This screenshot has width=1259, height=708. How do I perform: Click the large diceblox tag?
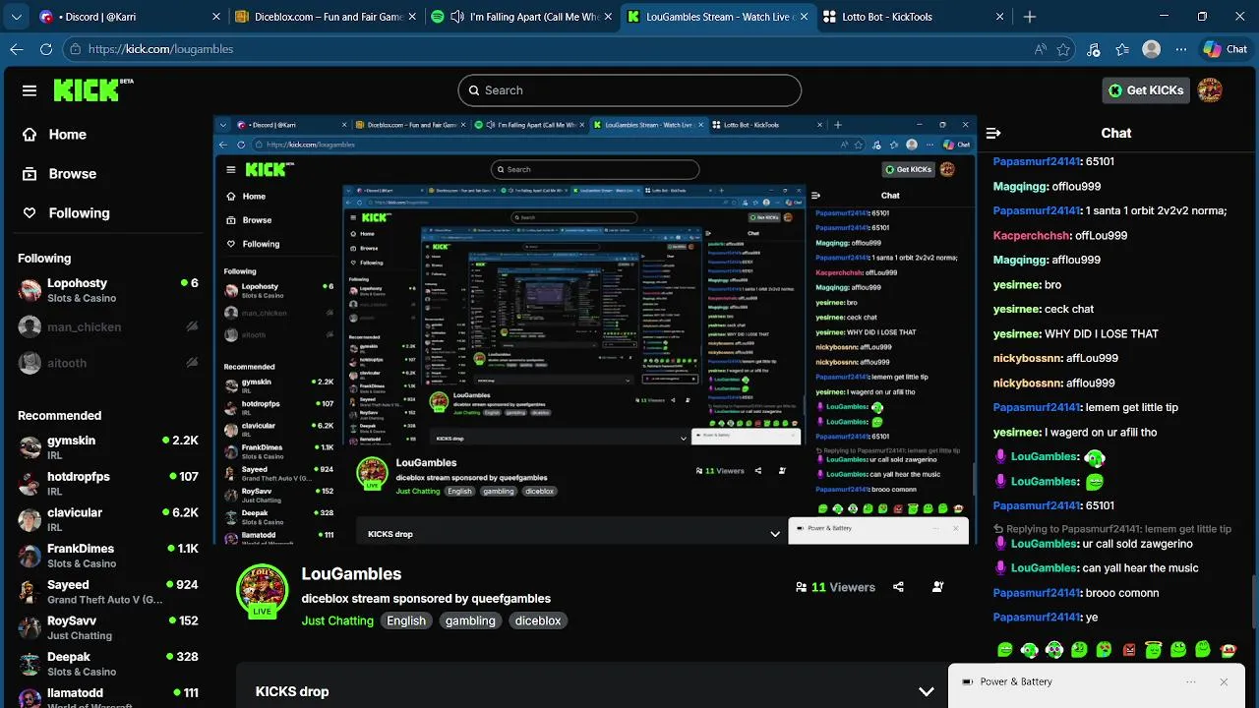(538, 620)
